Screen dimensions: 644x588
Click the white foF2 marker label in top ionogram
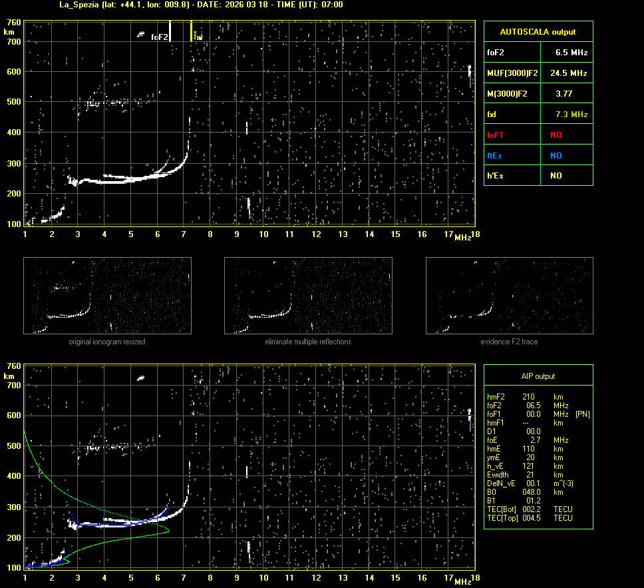point(159,37)
